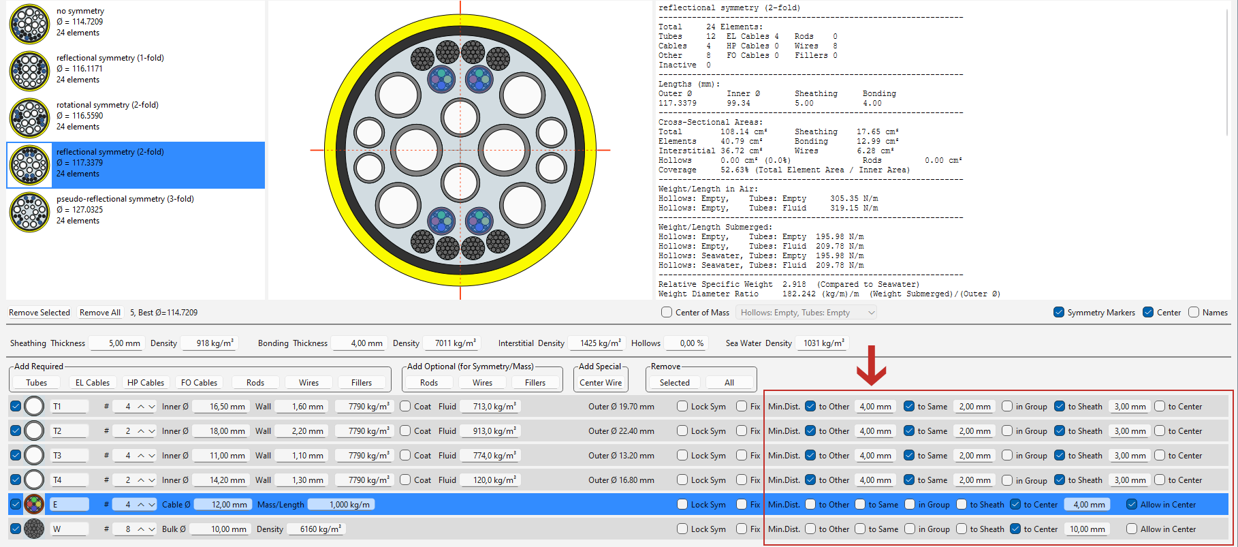1238x547 pixels.
Task: Click the Sheathing Thickness input field
Action: tap(116, 343)
